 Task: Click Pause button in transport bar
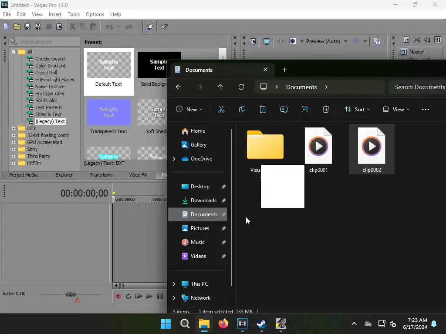[160, 297]
